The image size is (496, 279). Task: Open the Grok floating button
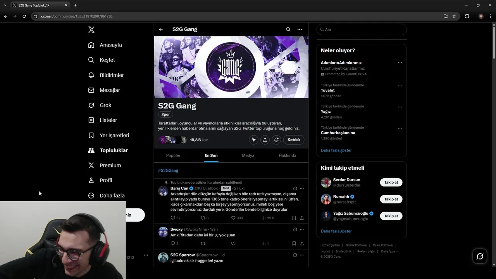(x=480, y=256)
